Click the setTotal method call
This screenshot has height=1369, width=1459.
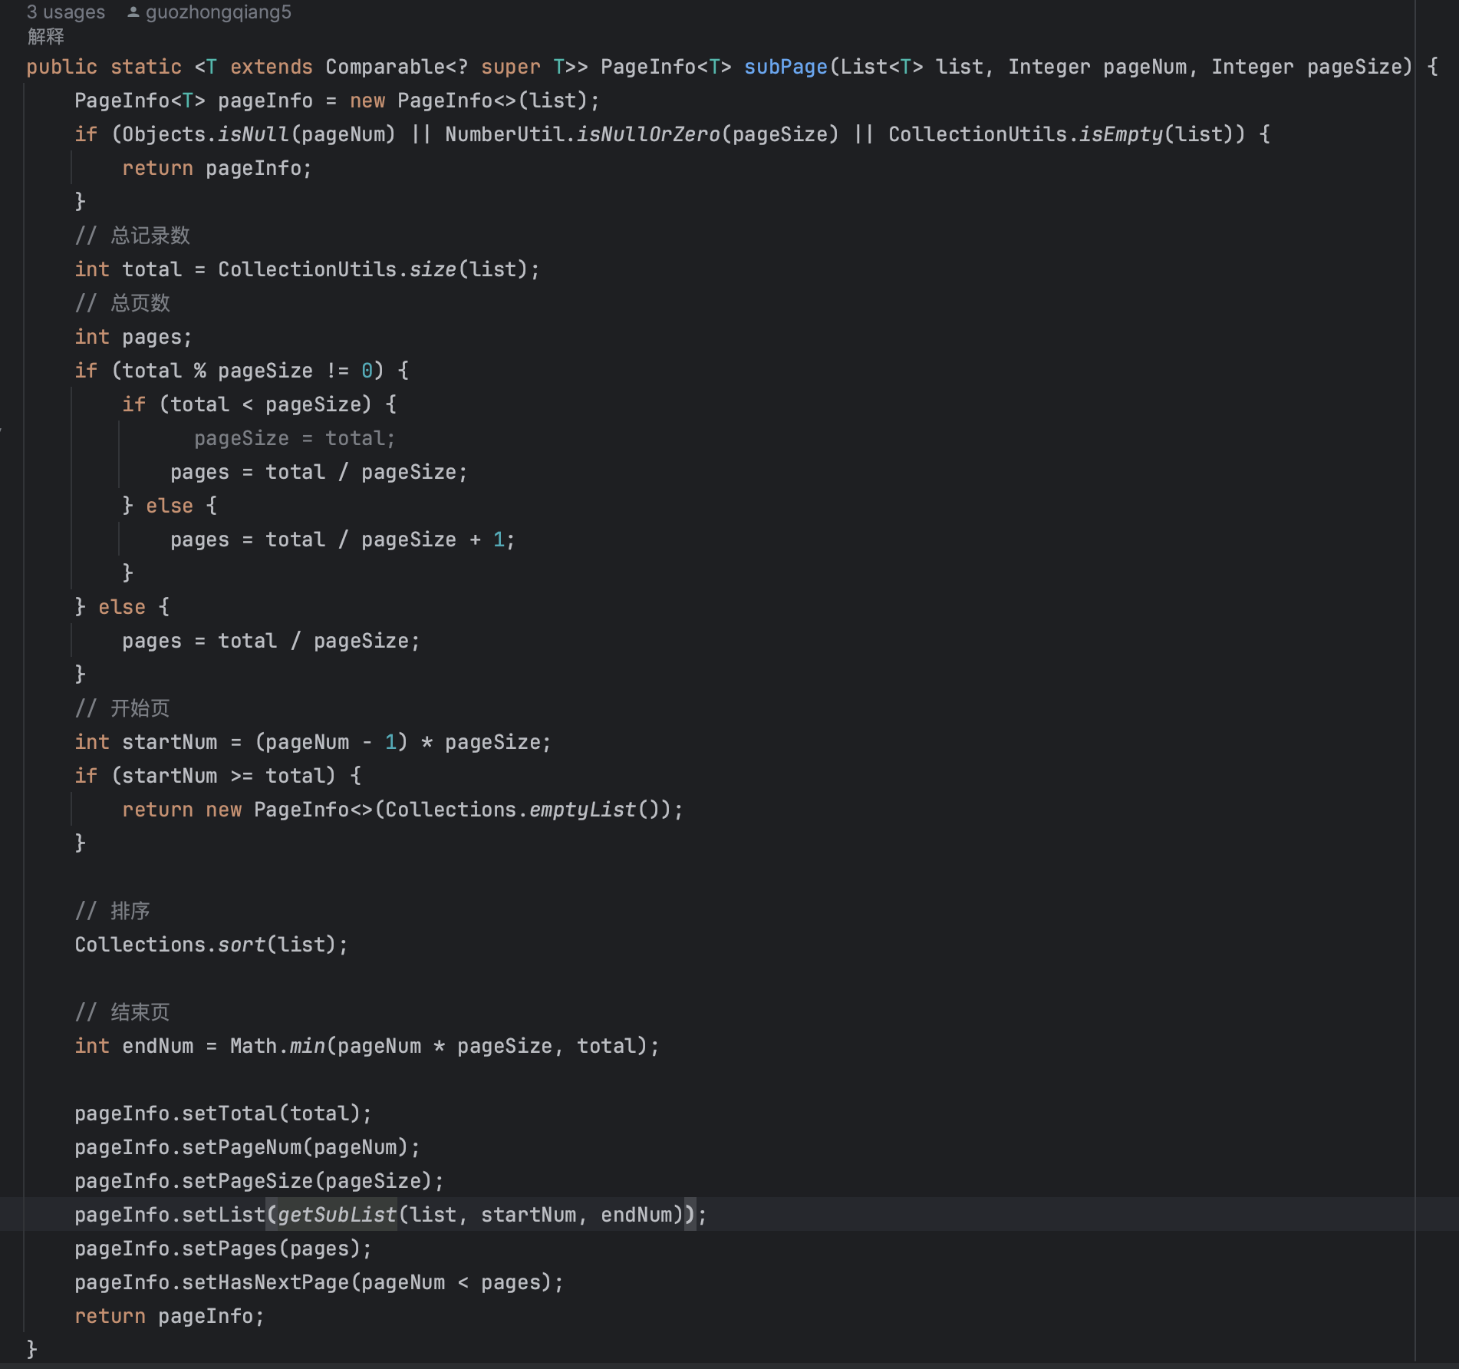pos(229,1113)
